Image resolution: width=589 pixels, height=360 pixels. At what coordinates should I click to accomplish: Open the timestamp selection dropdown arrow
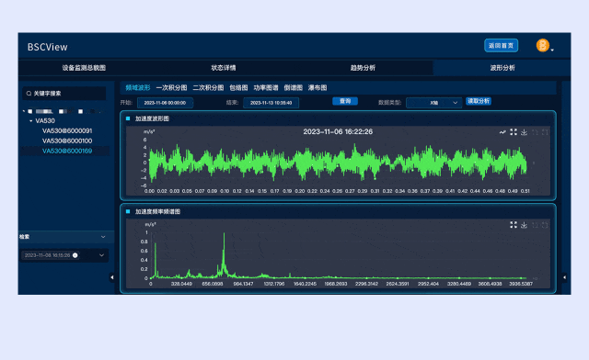point(101,255)
